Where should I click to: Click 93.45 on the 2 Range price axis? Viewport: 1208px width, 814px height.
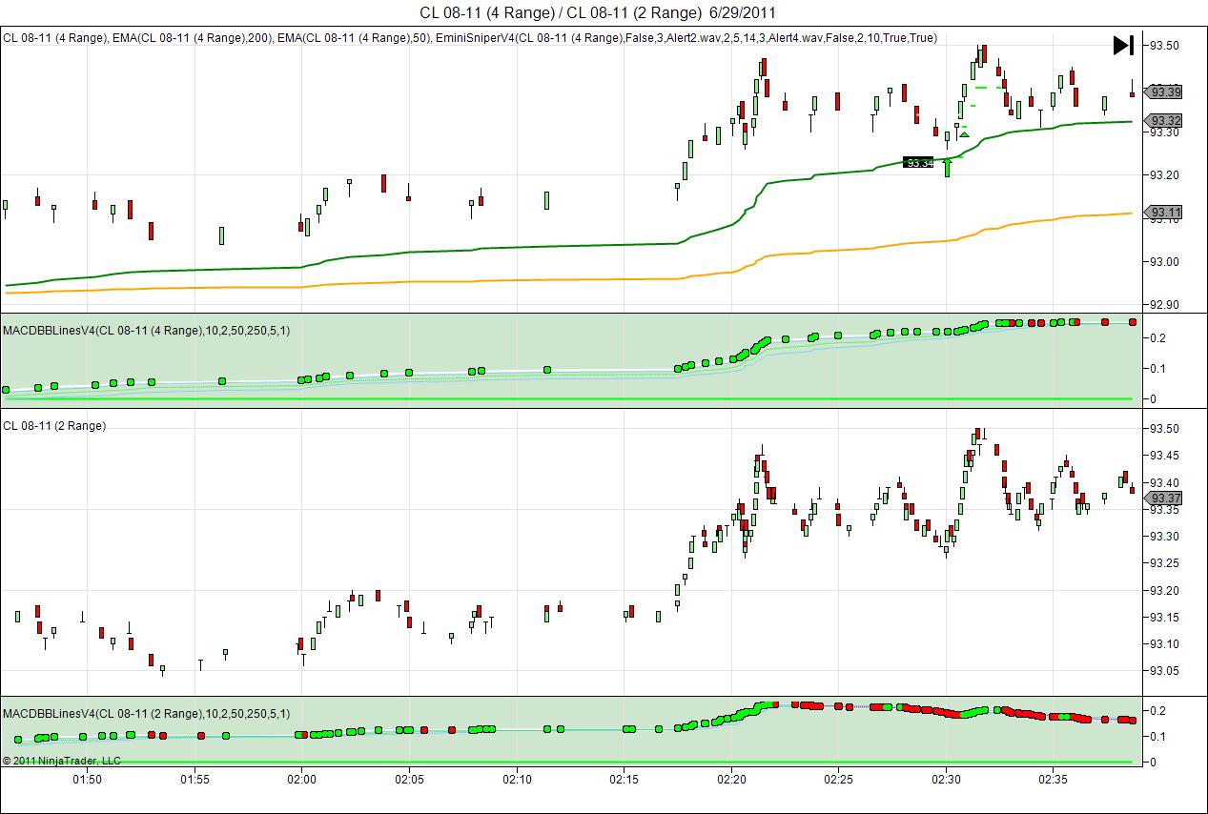click(1165, 456)
